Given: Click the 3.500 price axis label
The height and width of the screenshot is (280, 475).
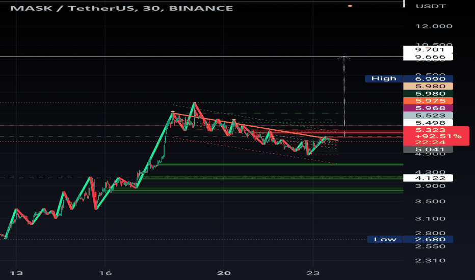Looking at the screenshot, I should click(430, 202).
